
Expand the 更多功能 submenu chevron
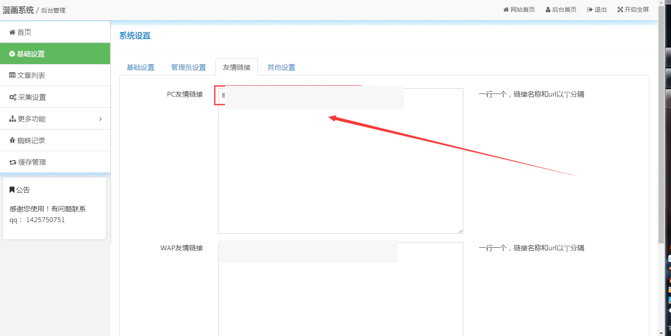[101, 118]
